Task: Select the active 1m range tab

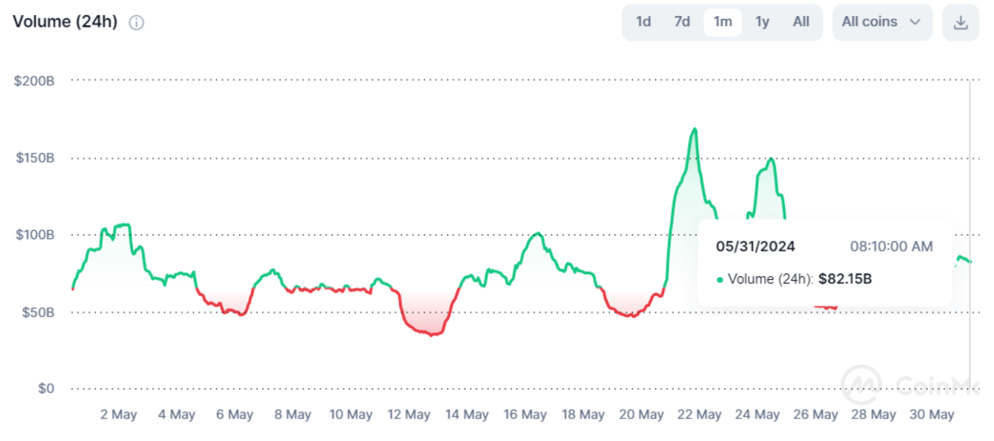Action: [x=722, y=22]
